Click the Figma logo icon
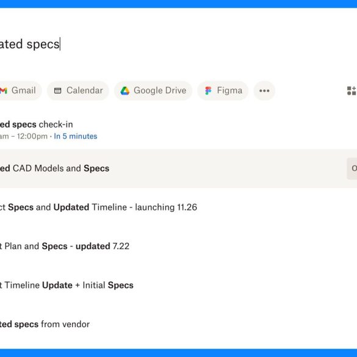 tap(208, 90)
